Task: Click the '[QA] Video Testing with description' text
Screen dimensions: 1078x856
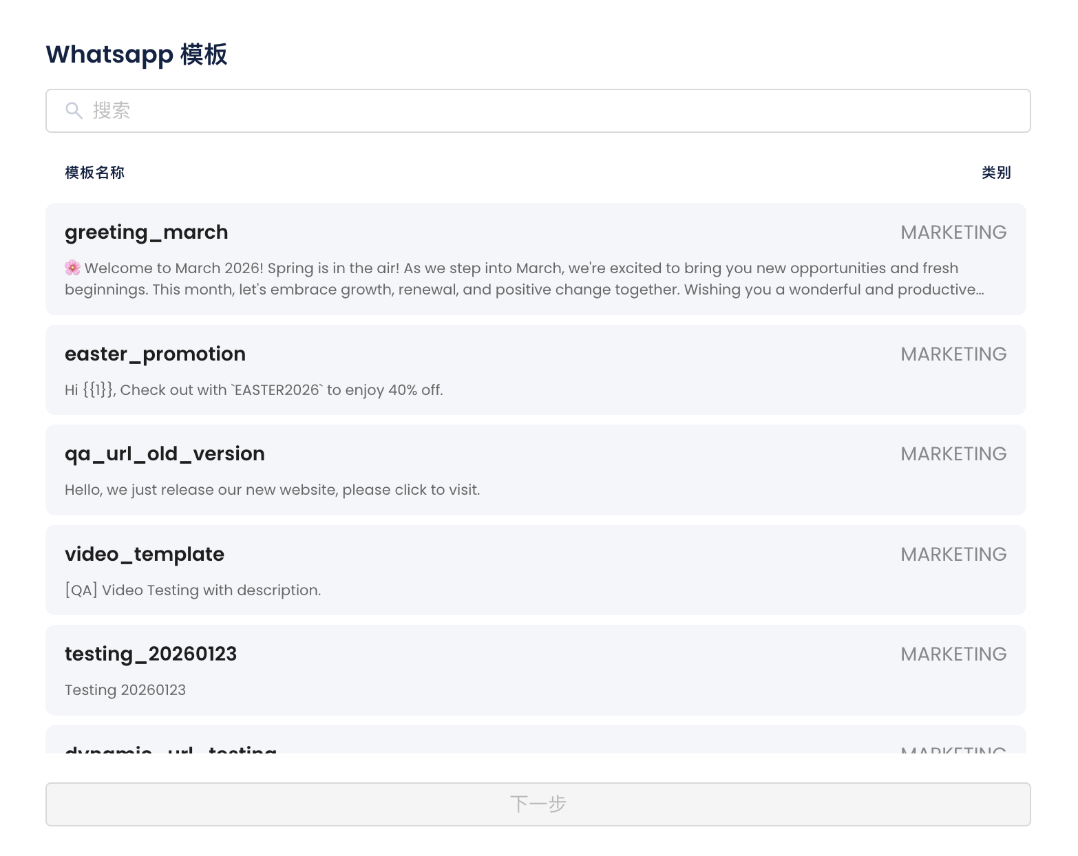Action: 193,590
